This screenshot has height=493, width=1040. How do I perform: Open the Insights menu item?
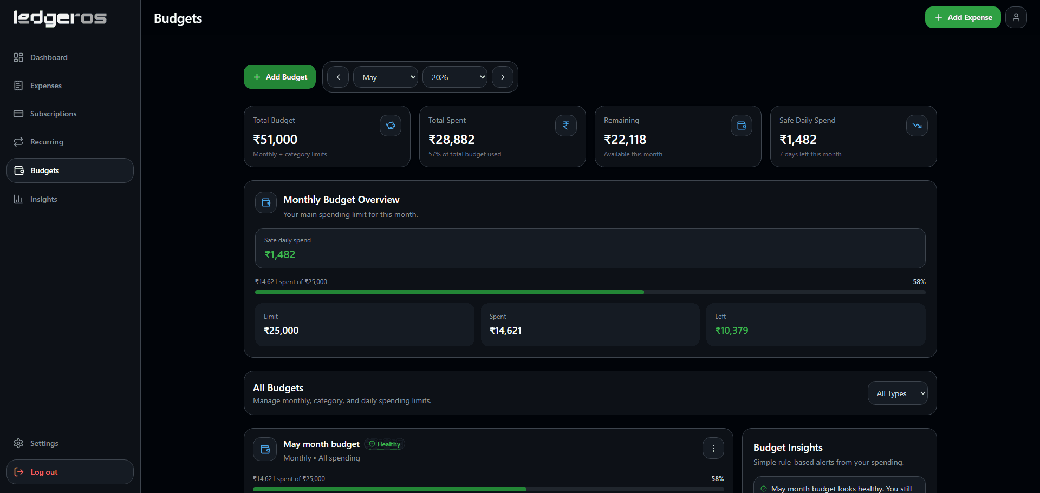tap(70, 199)
